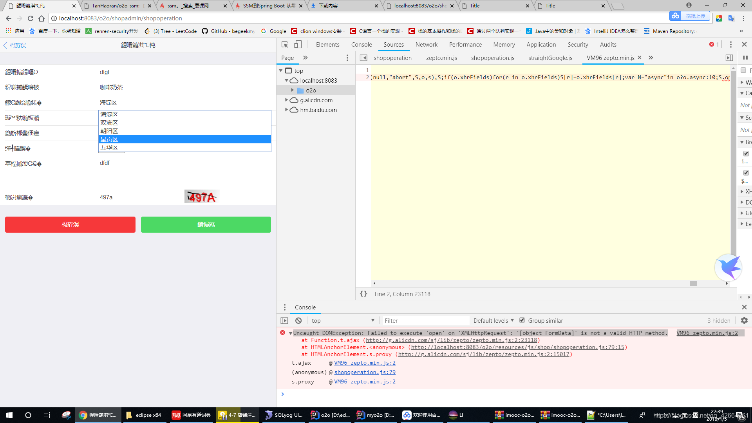The image size is (752, 423).
Task: Show the console sidebar icon
Action: click(x=284, y=321)
